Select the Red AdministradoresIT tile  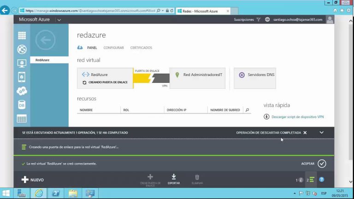tap(197, 78)
